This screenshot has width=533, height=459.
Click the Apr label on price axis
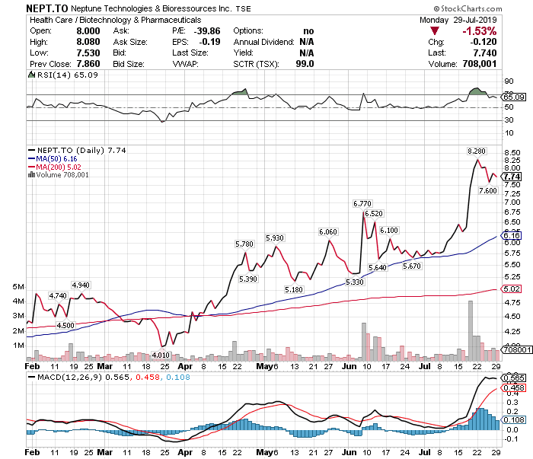click(x=185, y=366)
